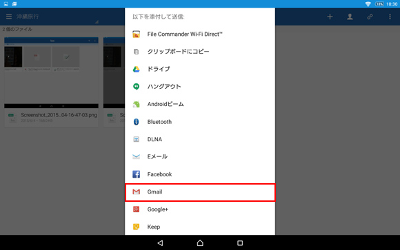Tap the 2 個のファイル count label
This screenshot has width=400, height=250.
click(17, 30)
